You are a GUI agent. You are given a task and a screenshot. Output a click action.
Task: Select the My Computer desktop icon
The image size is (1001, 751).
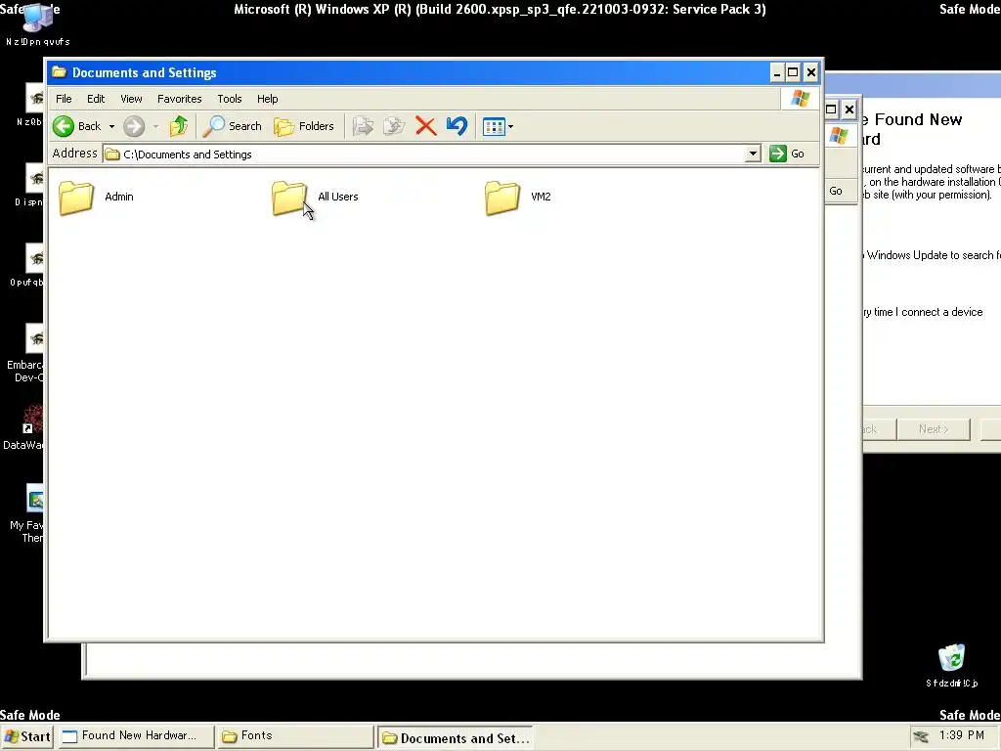(x=38, y=24)
